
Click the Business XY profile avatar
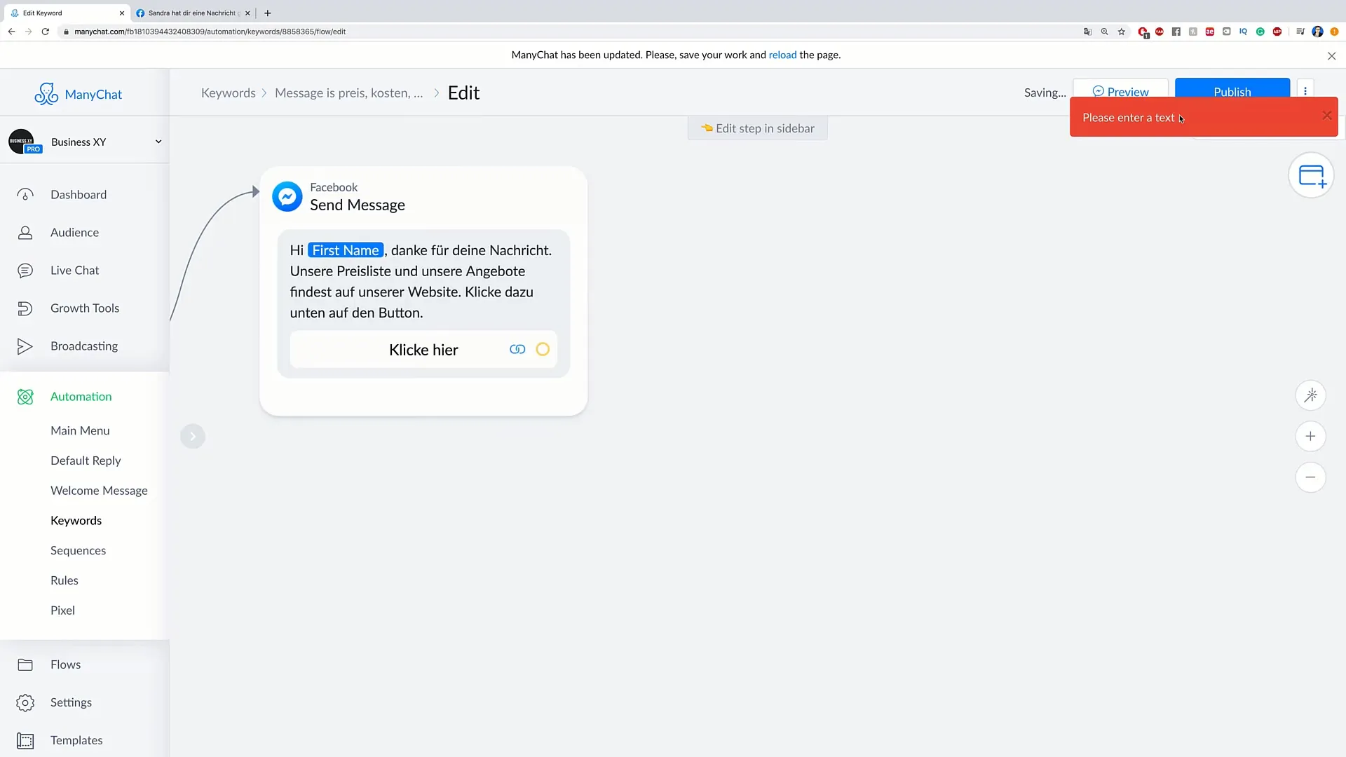pos(22,141)
